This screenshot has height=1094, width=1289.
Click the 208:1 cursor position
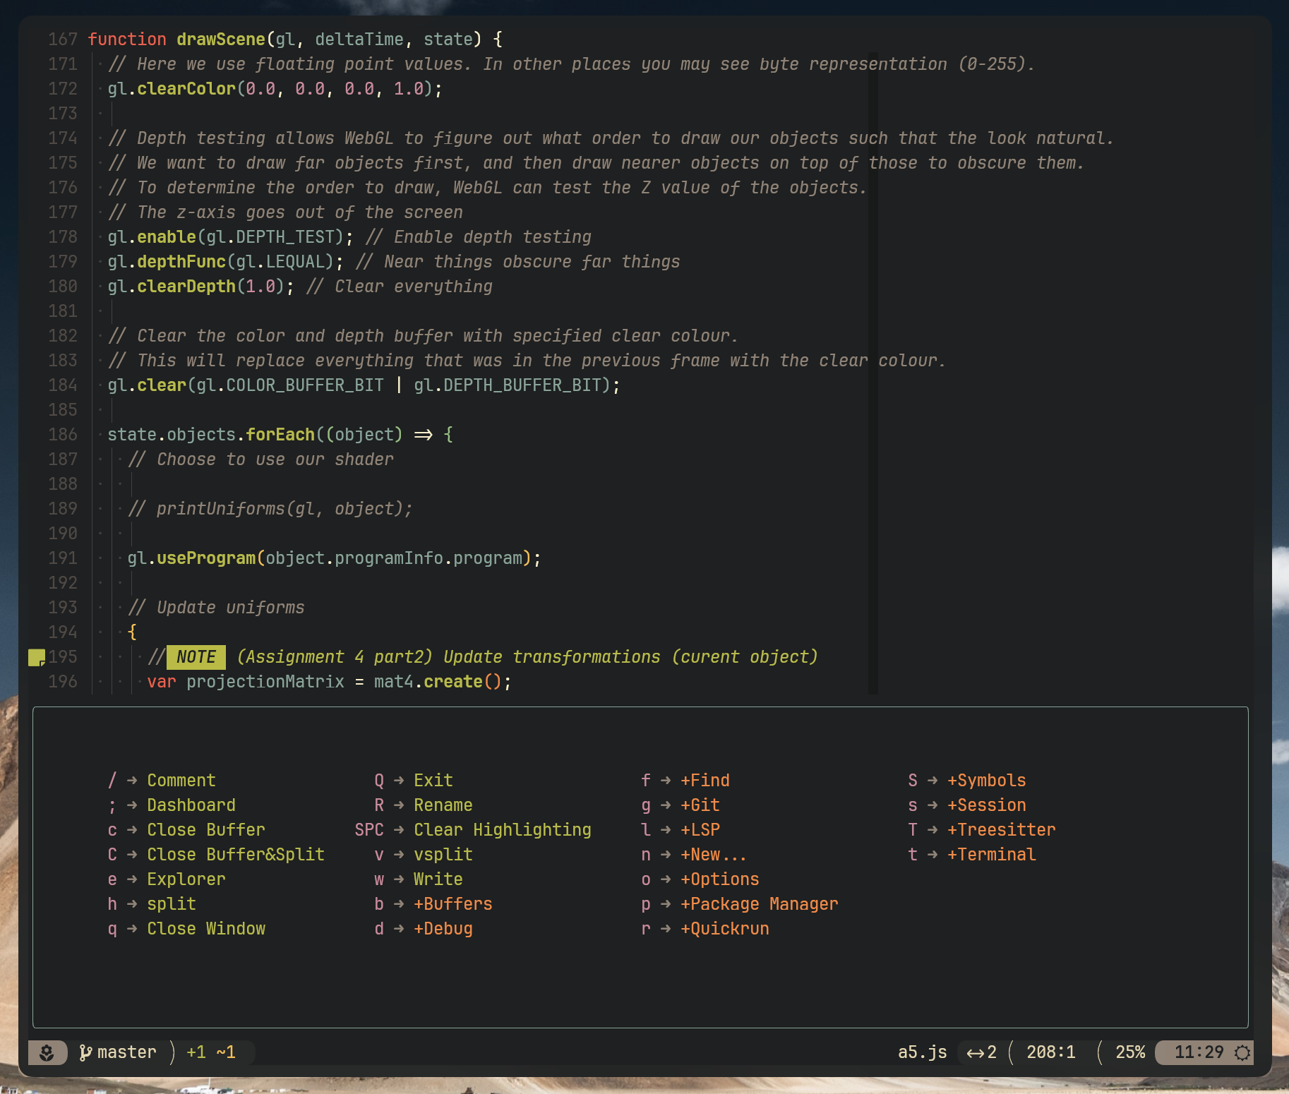coord(1051,1052)
